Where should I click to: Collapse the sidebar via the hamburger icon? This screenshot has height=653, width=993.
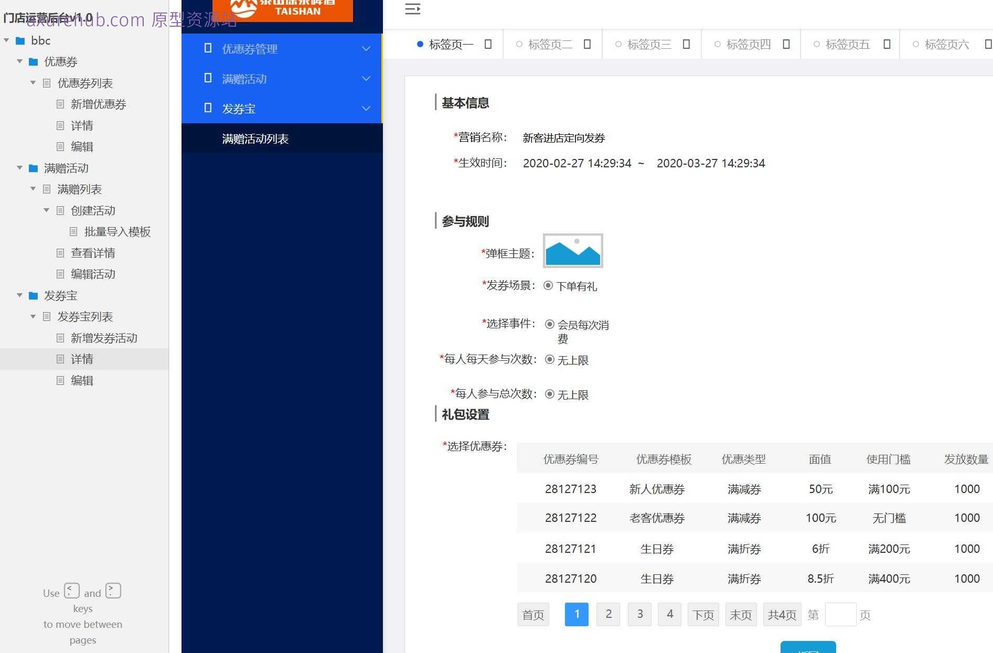point(412,9)
